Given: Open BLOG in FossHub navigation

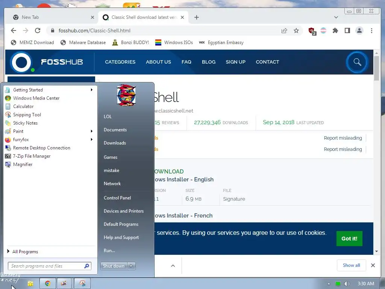Looking at the screenshot, I should (x=208, y=62).
